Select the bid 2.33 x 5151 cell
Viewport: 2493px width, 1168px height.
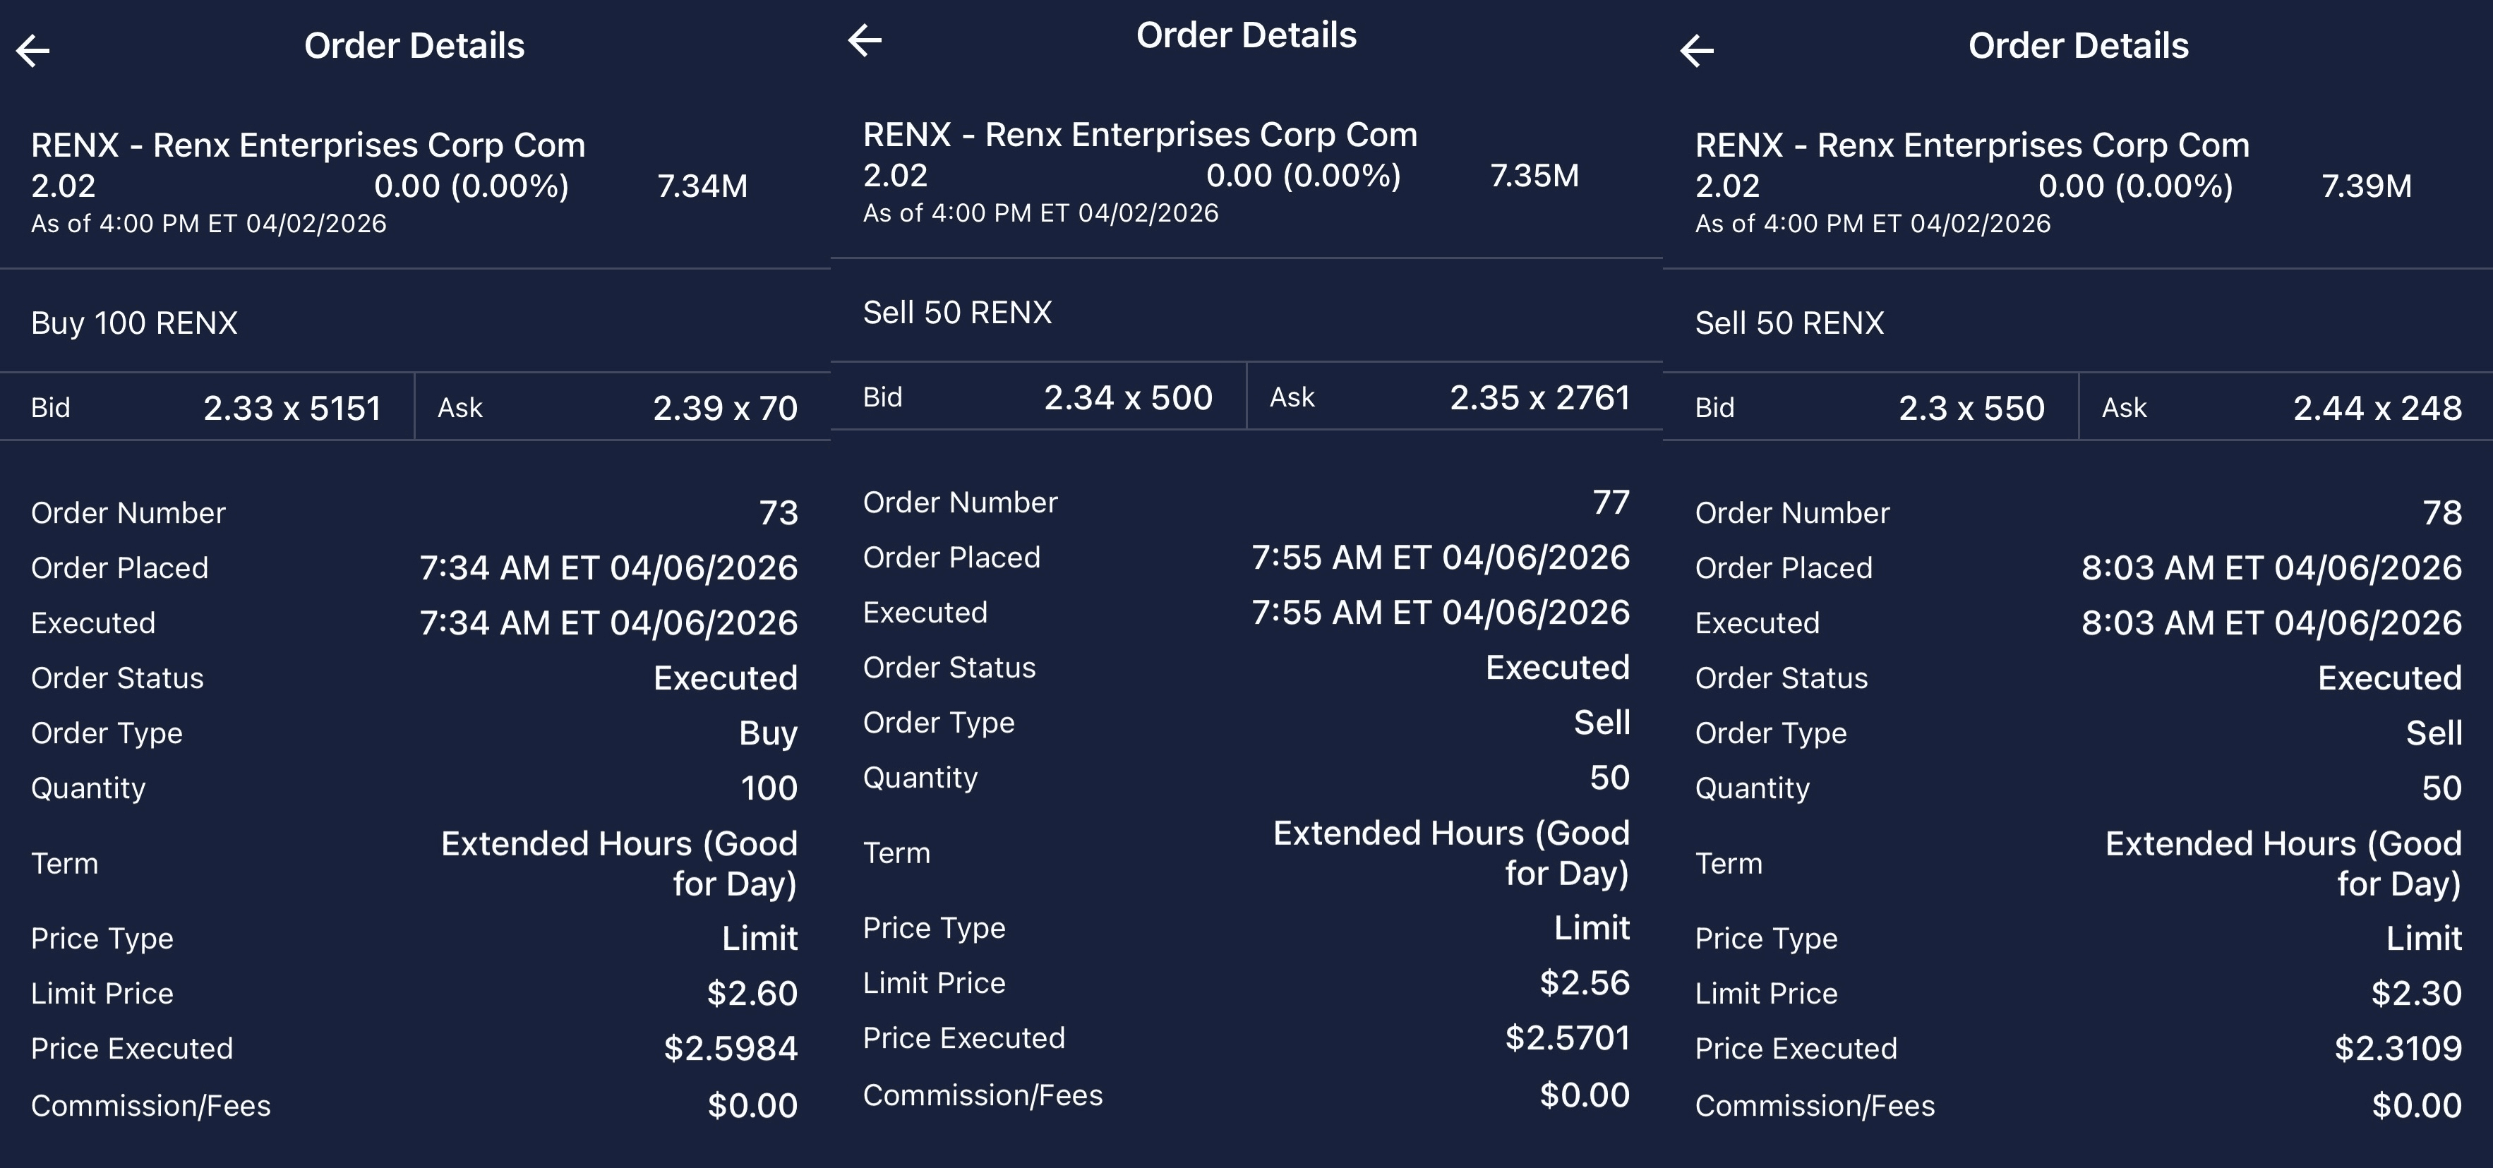(x=207, y=407)
